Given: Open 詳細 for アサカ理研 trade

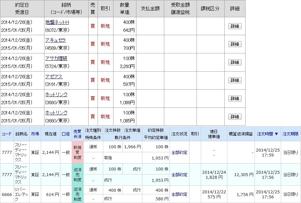Looking at the screenshot, I should 235,62.
